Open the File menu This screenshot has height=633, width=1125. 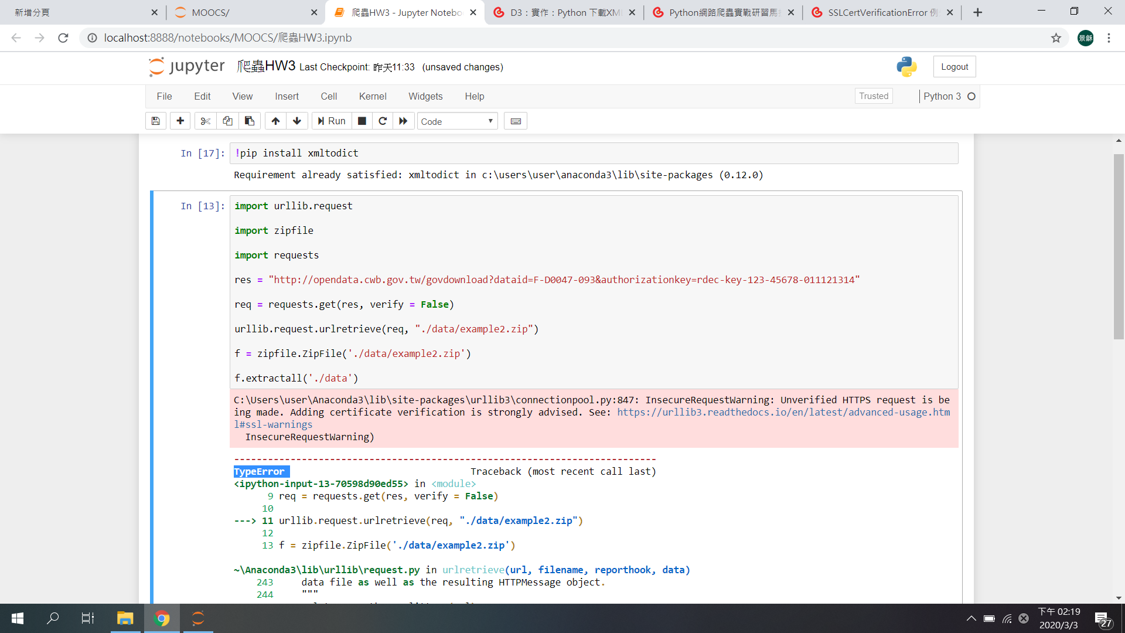tap(164, 96)
